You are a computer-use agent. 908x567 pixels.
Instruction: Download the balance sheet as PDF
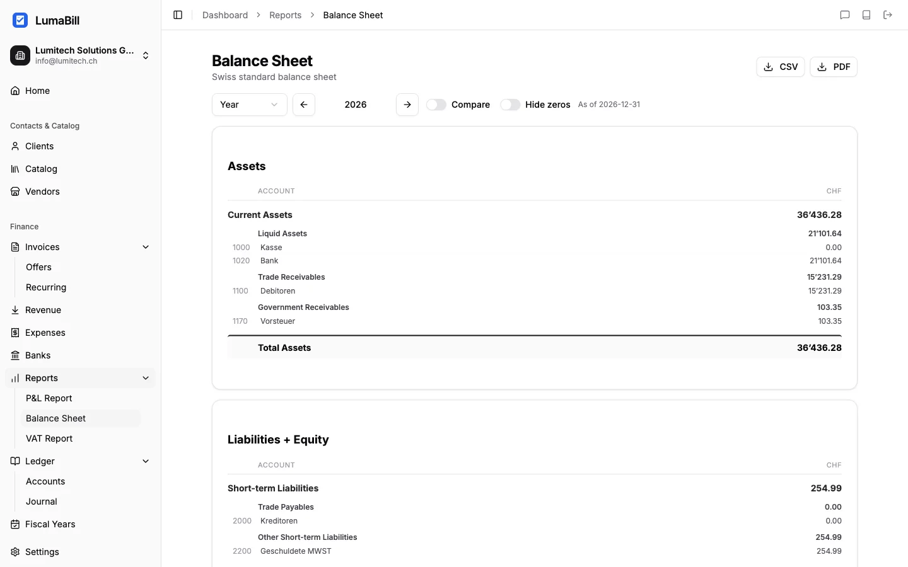pyautogui.click(x=833, y=66)
